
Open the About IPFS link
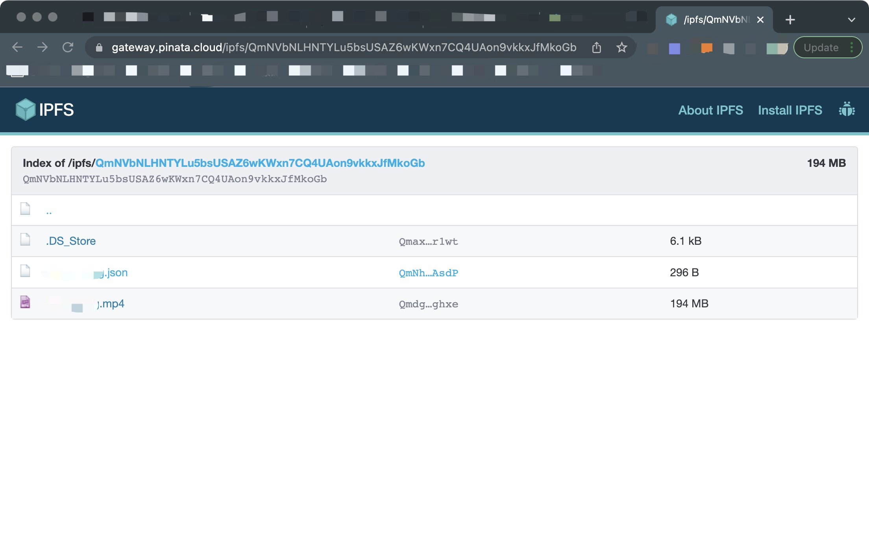coord(710,110)
